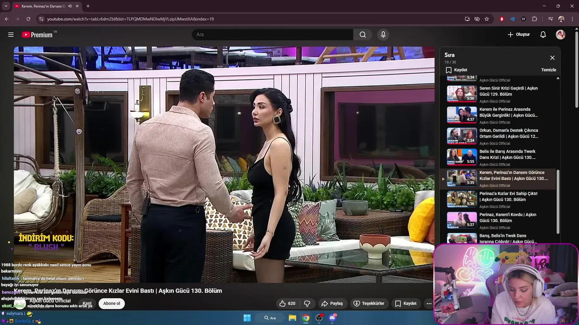
Task: Start voice search with the microphone icon
Action: [383, 35]
